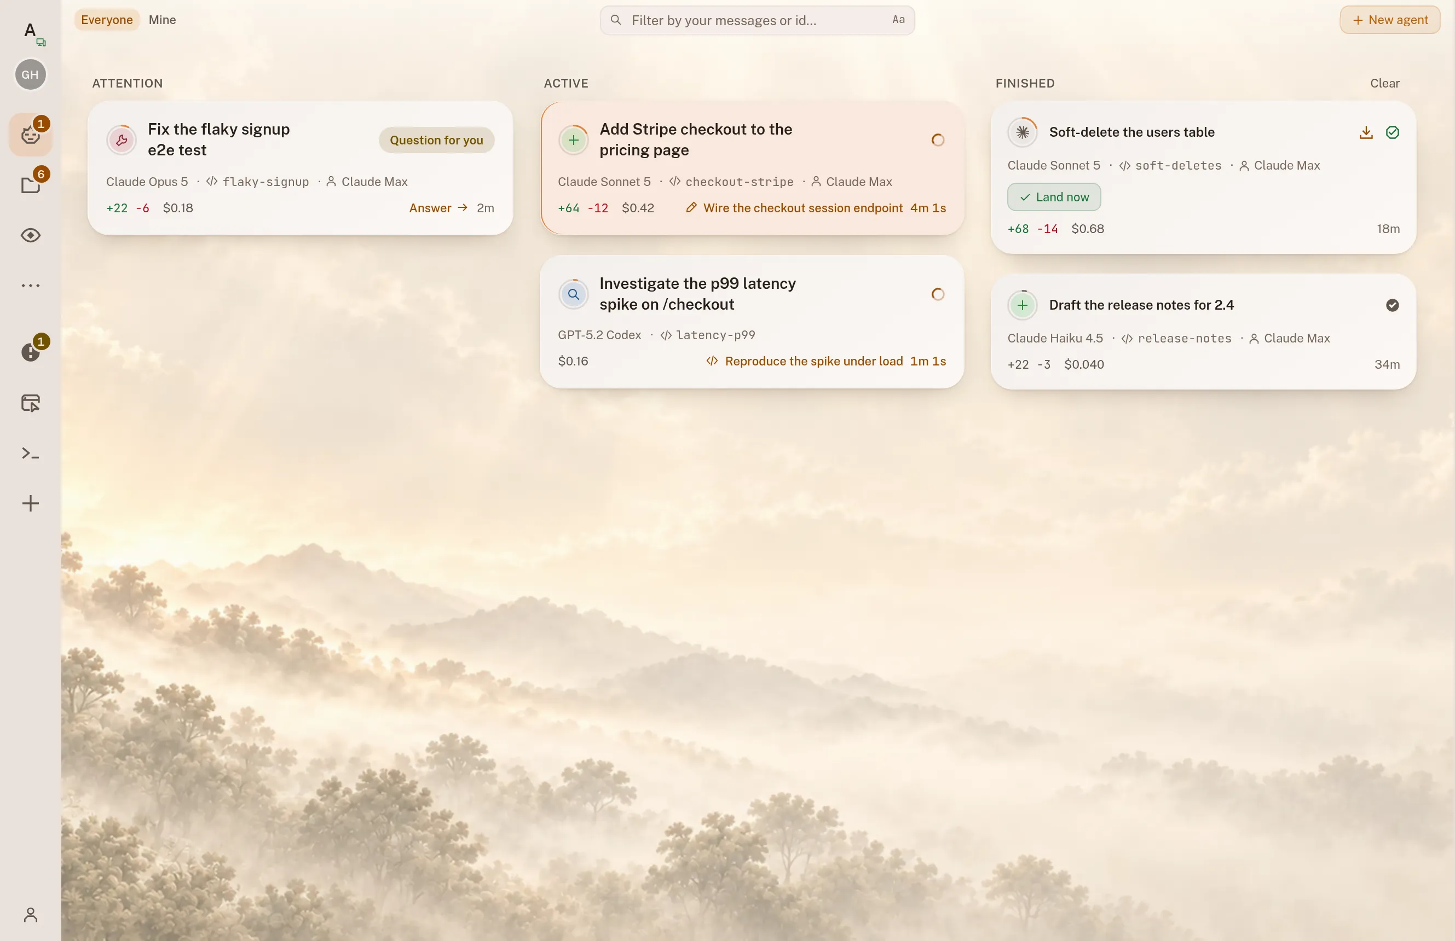Screen dimensions: 1455x941
Task: Click the release-notes branch label
Action: coord(1183,339)
